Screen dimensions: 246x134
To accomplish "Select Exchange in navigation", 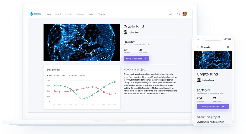I will (x=80, y=14).
